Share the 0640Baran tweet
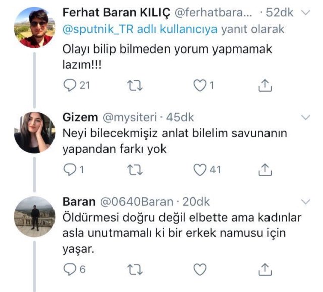Image resolution: width=323 pixels, height=292 pixels. [265, 269]
